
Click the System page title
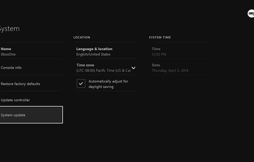point(9,29)
